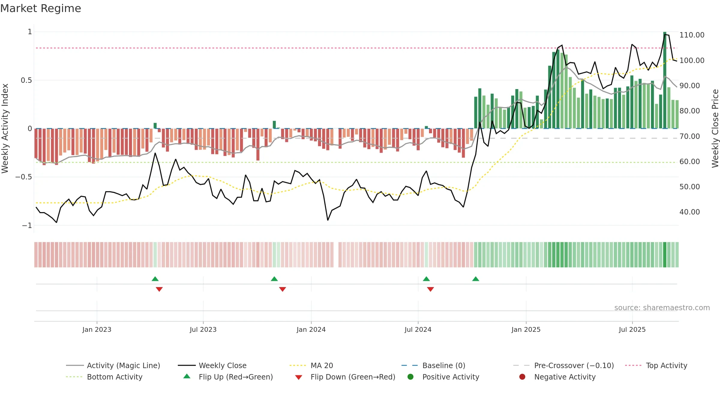Click the Jan 2023 axis label

click(97, 330)
